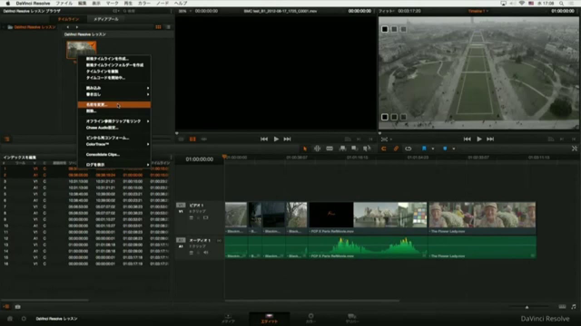Screen dimensions: 581x326
Task: Select the blade razor tool
Action: [x=330, y=149]
